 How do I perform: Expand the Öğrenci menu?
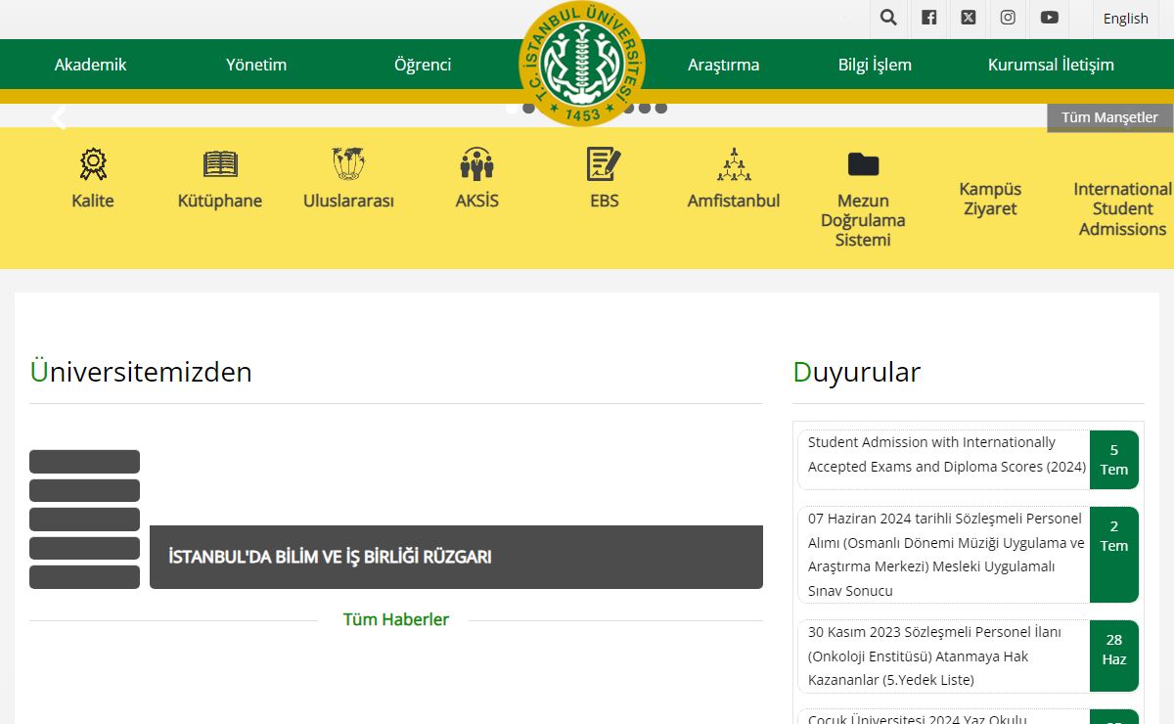pos(423,65)
